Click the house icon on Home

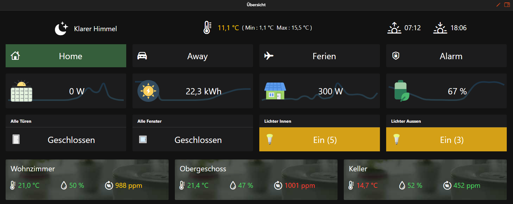(15, 56)
